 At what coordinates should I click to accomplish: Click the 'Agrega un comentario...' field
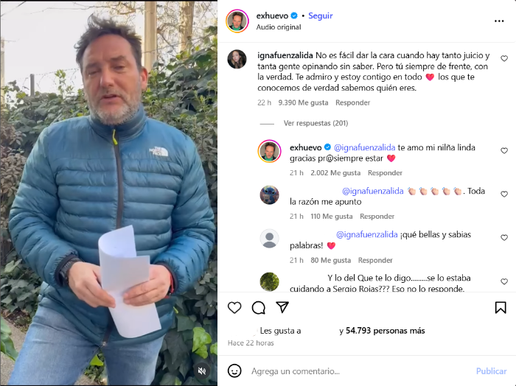pos(360,371)
